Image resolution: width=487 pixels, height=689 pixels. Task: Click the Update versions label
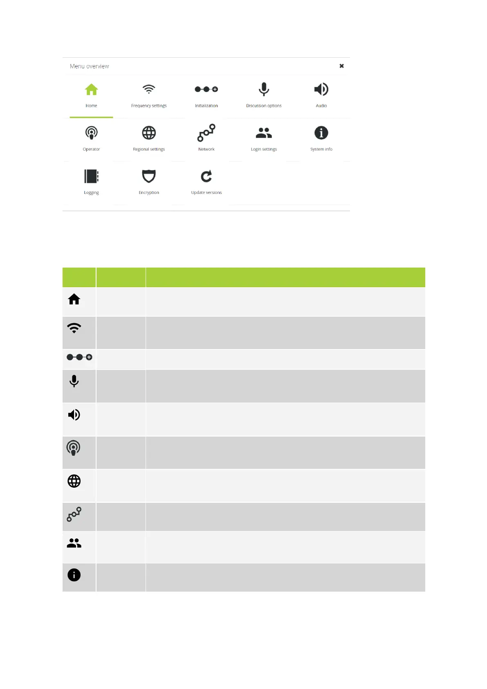(x=206, y=192)
